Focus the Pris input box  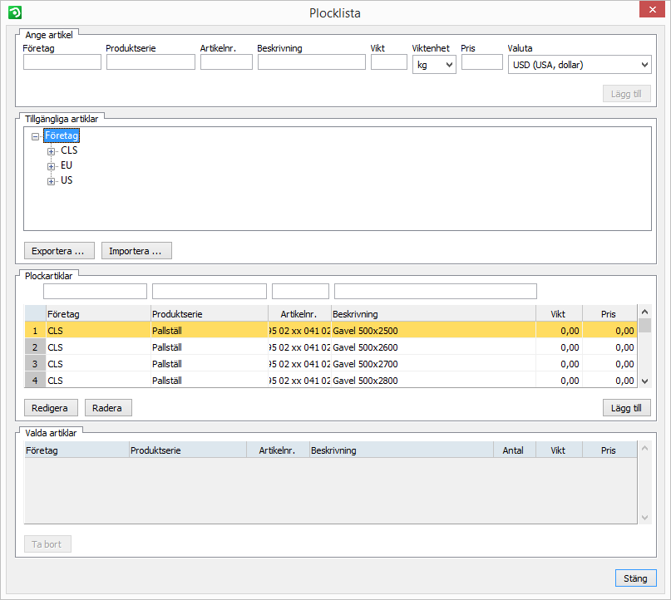pos(482,62)
